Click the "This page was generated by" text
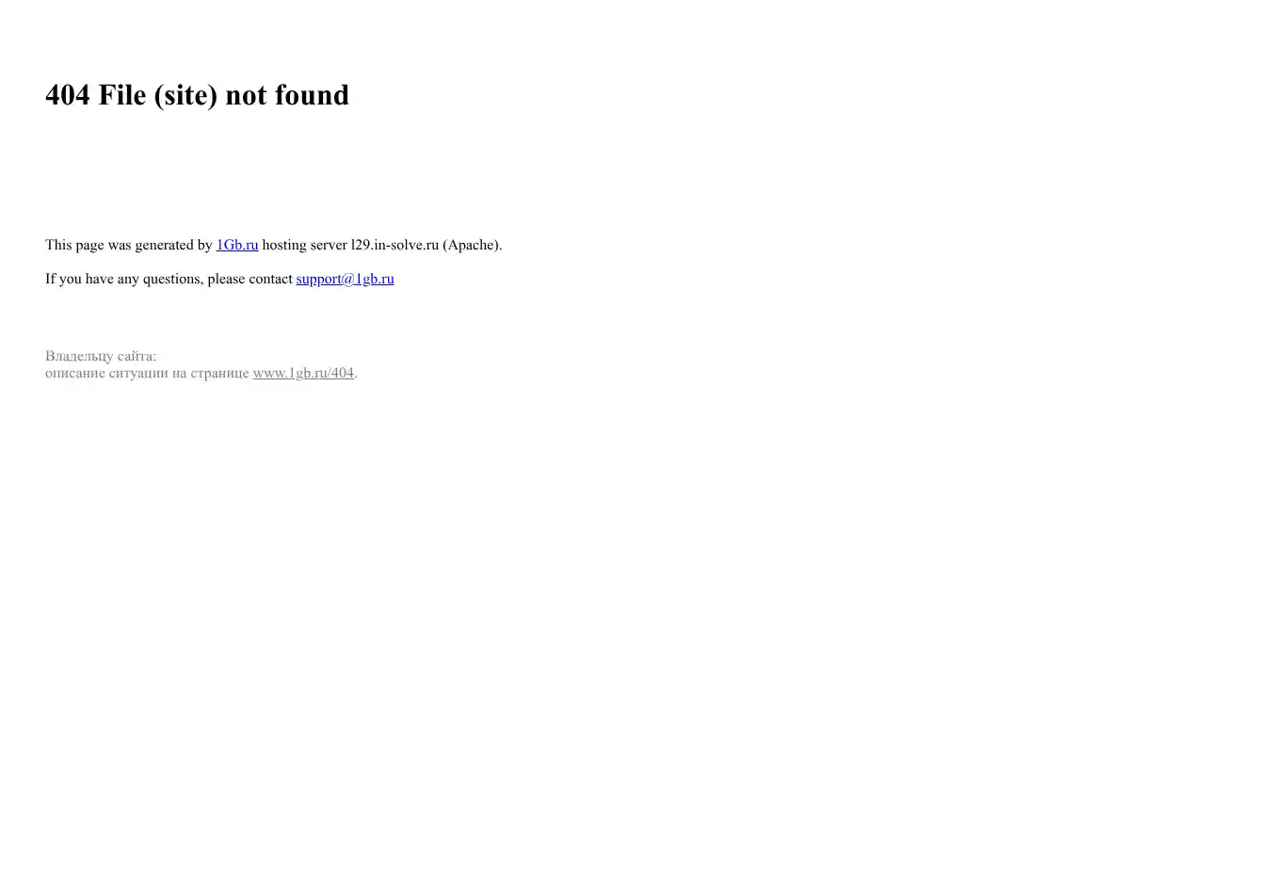The height and width of the screenshot is (885, 1271). coord(129,245)
